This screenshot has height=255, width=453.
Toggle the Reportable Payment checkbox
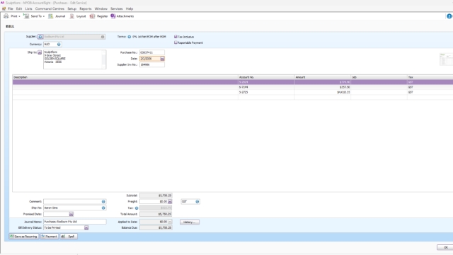pyautogui.click(x=176, y=42)
